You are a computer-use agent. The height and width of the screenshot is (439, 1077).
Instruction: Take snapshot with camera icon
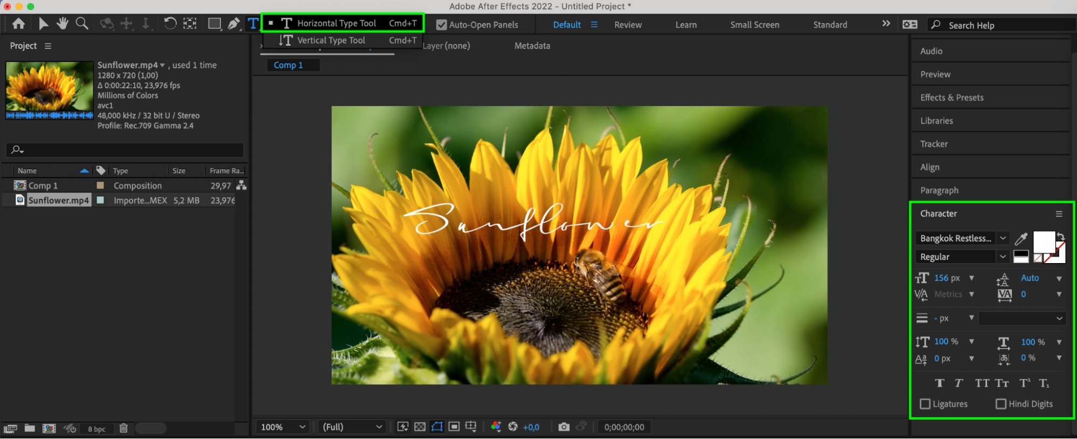564,427
